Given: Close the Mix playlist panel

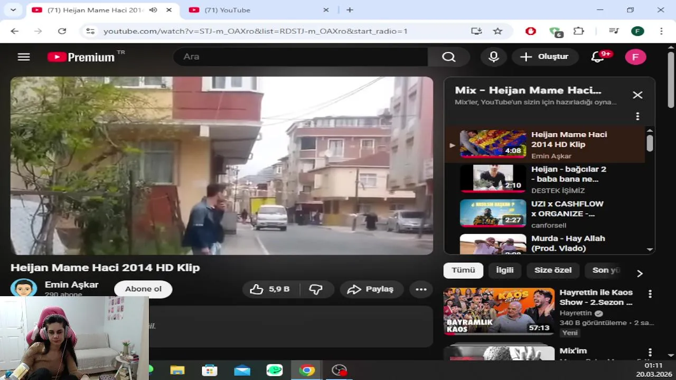Looking at the screenshot, I should point(637,95).
